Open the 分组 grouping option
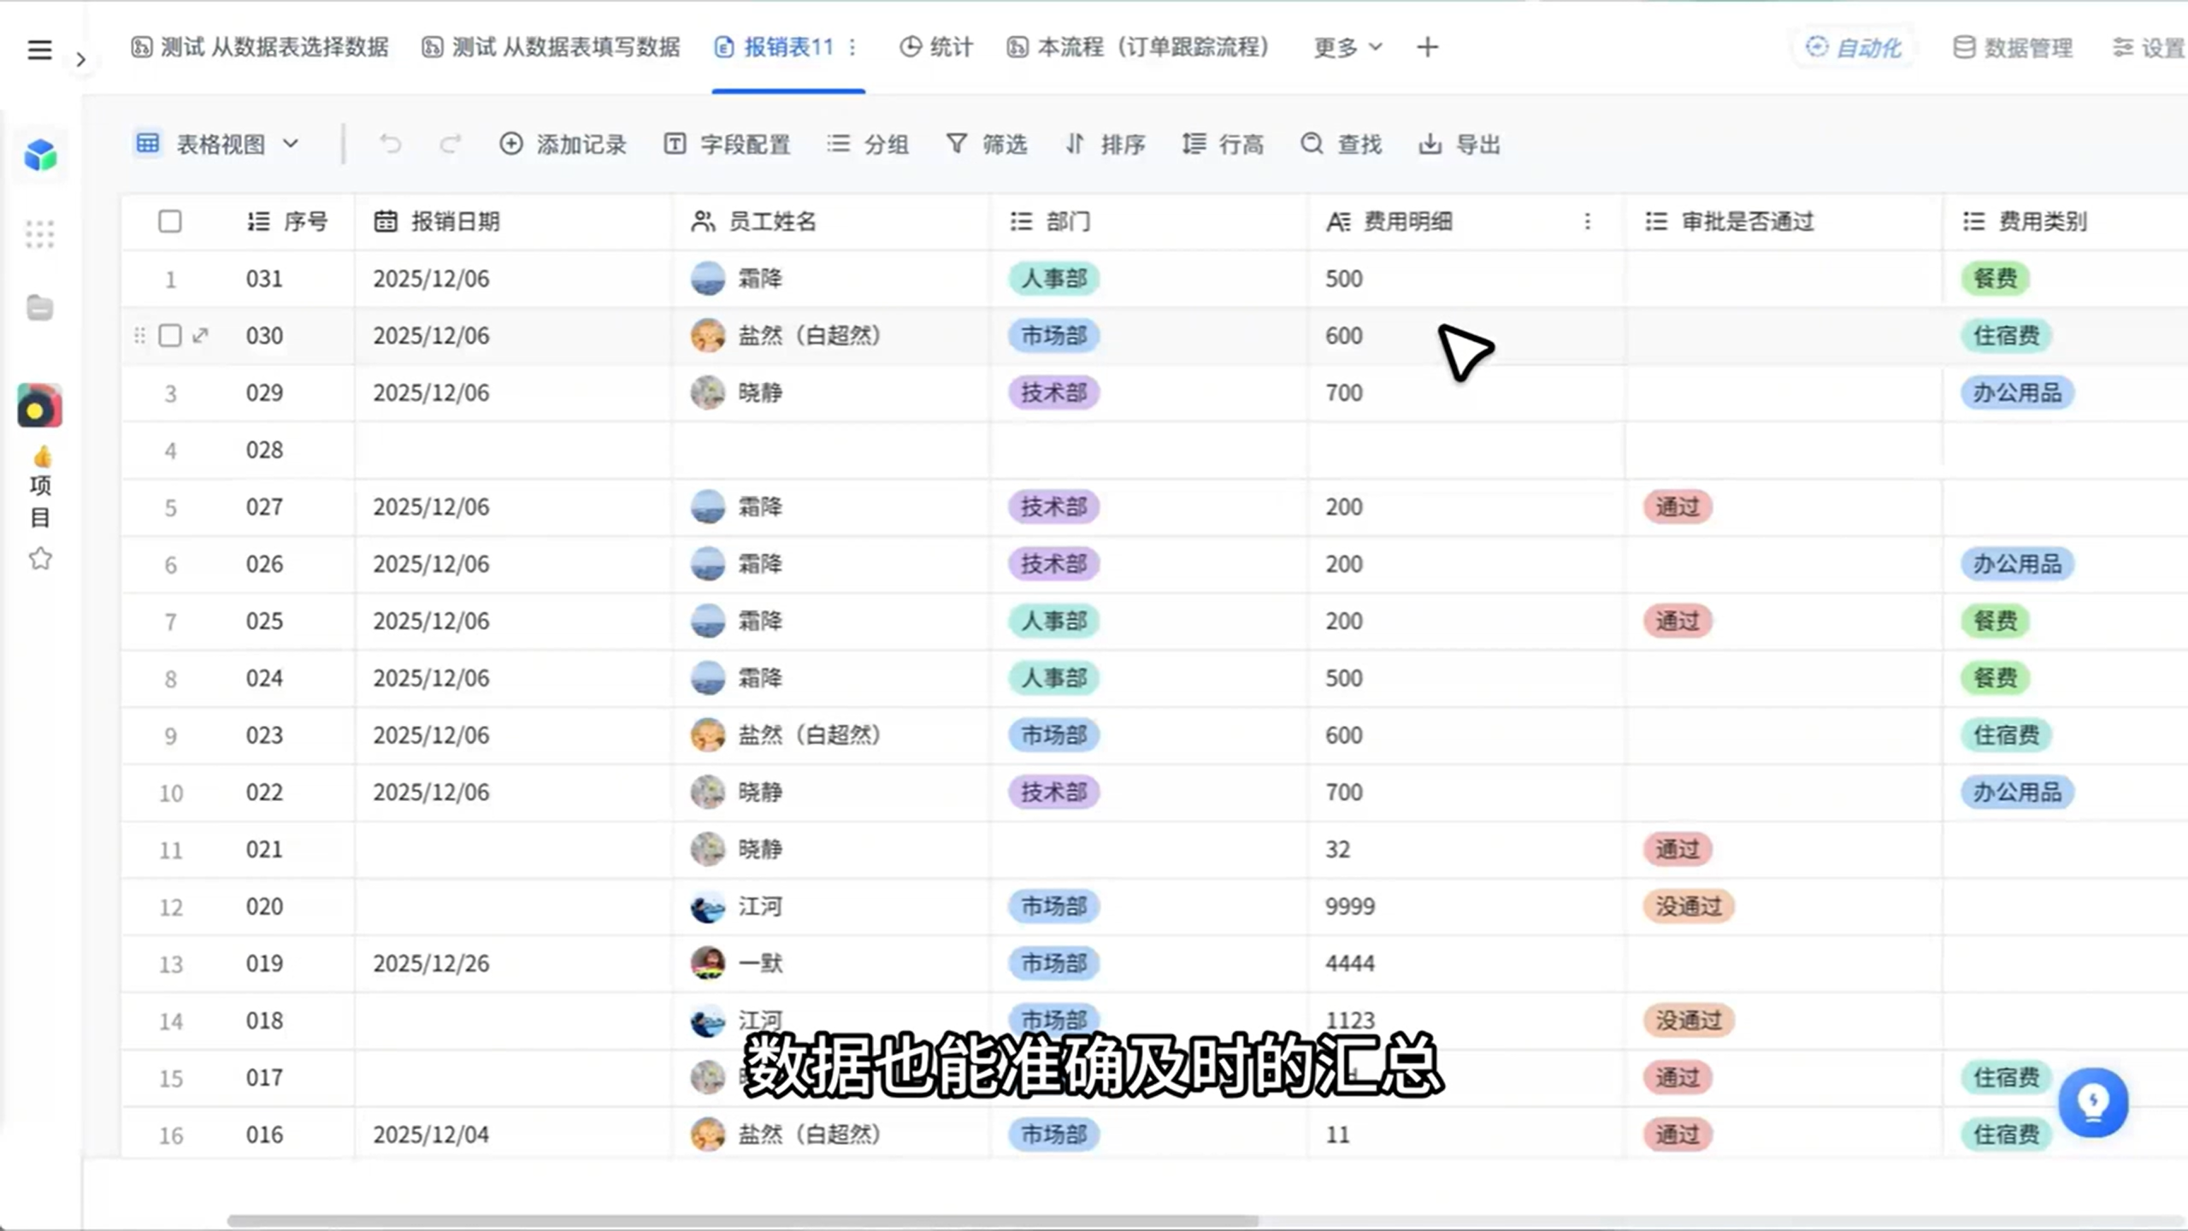The image size is (2188, 1231). [x=868, y=144]
